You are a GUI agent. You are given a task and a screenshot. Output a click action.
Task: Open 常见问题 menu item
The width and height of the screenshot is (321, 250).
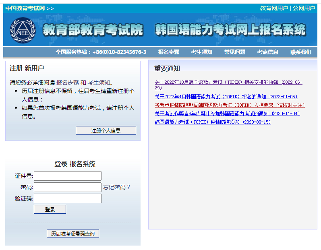click(235, 52)
